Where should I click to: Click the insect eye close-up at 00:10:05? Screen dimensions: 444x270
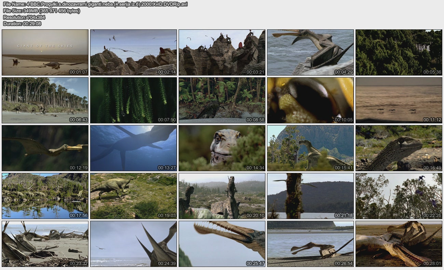[310, 100]
